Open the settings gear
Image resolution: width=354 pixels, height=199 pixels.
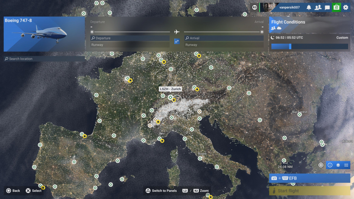(346, 7)
